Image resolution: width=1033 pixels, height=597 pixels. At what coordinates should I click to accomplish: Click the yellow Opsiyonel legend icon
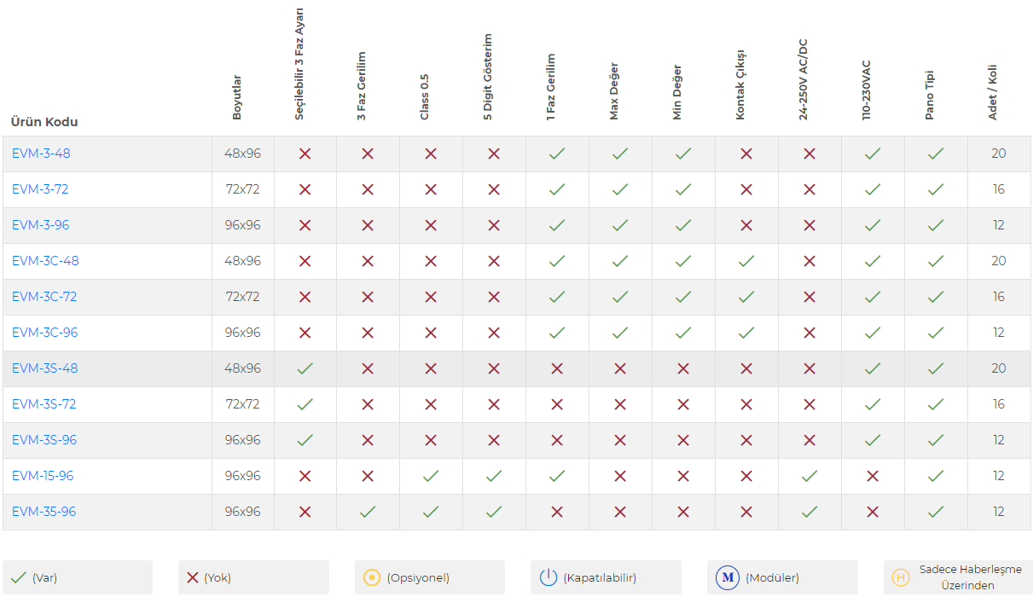(x=372, y=577)
